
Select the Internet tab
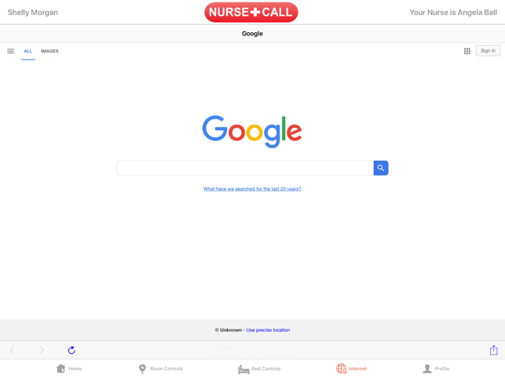(x=351, y=369)
